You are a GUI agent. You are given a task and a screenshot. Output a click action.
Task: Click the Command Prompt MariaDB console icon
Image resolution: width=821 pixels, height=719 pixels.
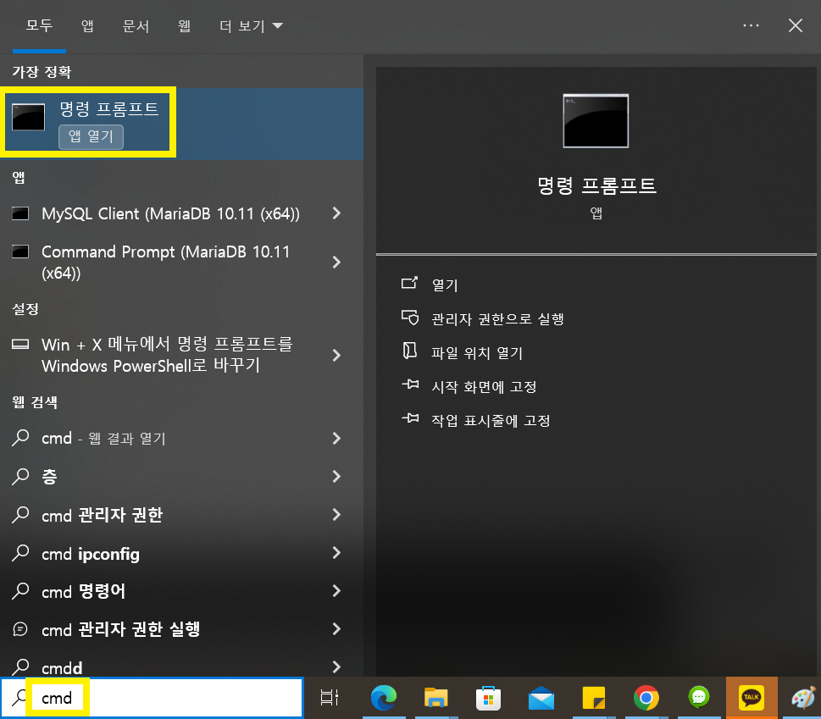tap(20, 252)
